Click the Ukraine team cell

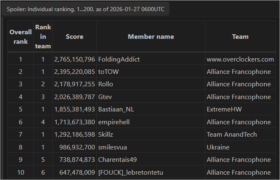218,147
